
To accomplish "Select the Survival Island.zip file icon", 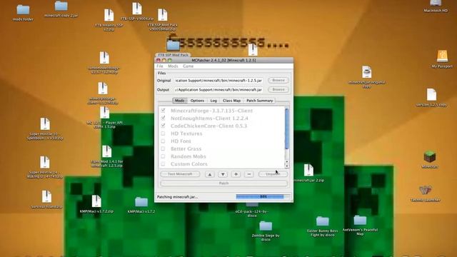I will pos(46,196).
